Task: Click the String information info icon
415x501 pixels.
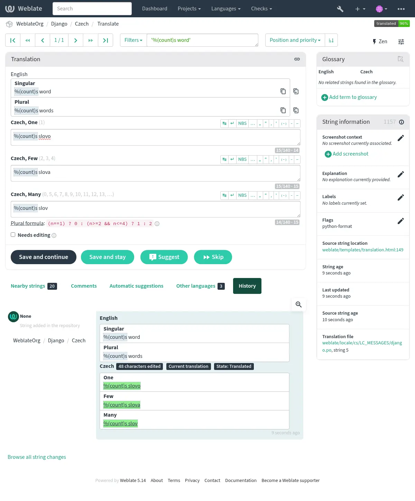Action: [402, 122]
